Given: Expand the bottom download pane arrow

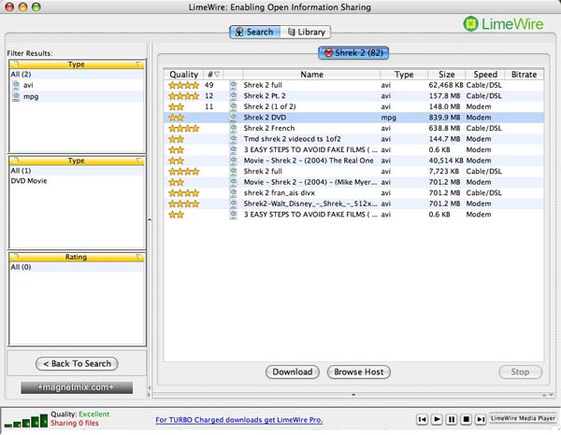Looking at the screenshot, I should (353, 395).
